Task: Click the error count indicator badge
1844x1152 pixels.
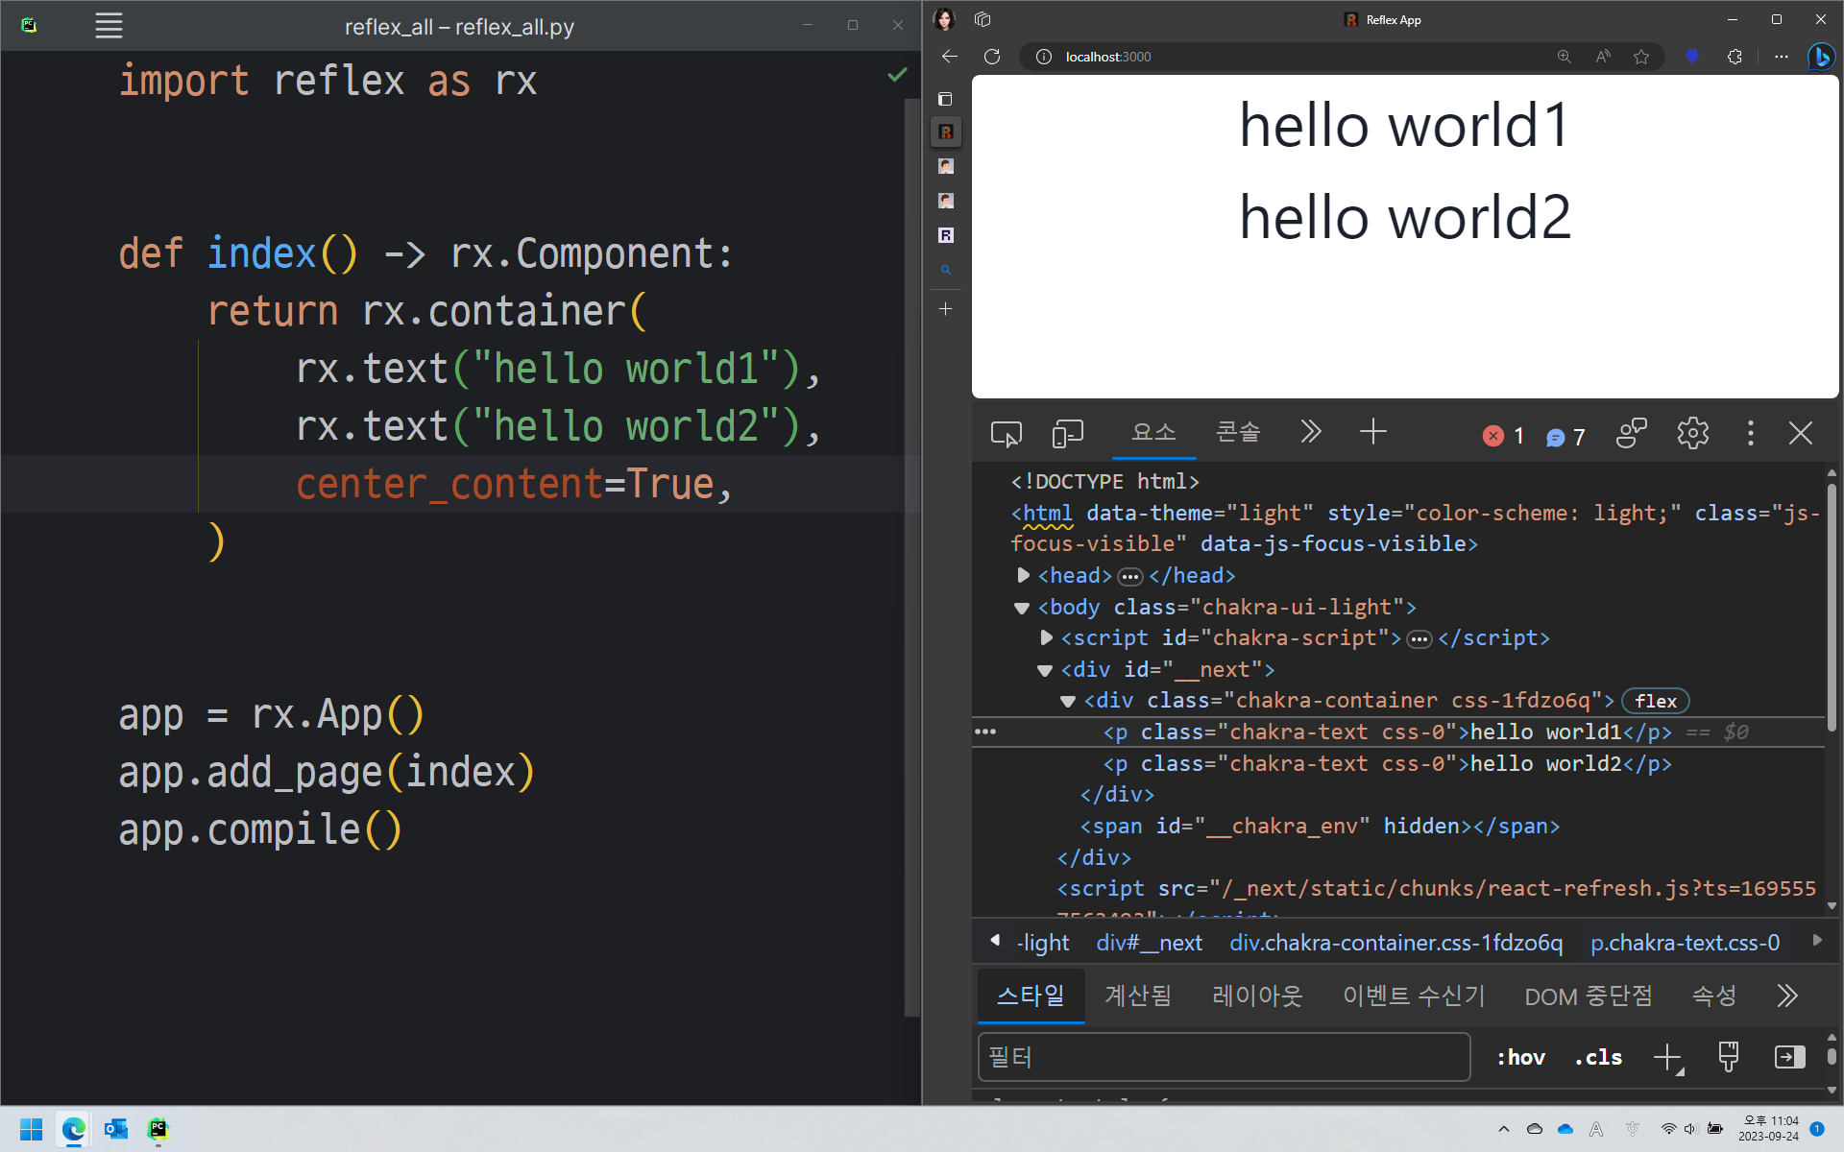Action: coord(1504,436)
